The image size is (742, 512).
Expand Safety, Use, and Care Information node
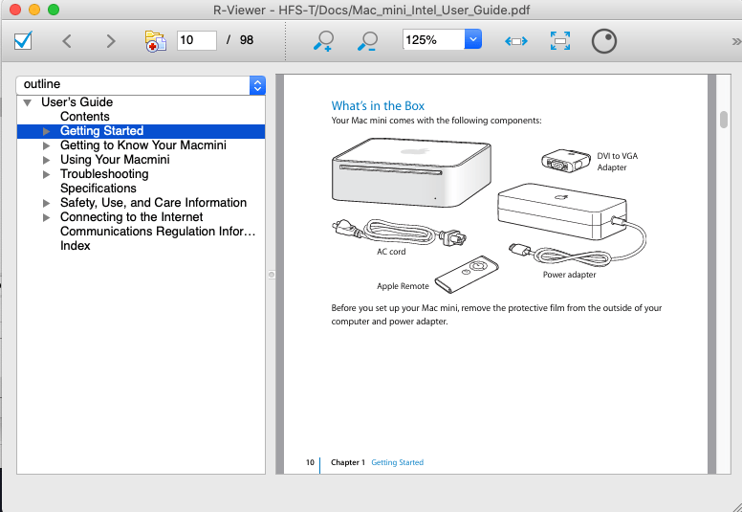tap(46, 203)
